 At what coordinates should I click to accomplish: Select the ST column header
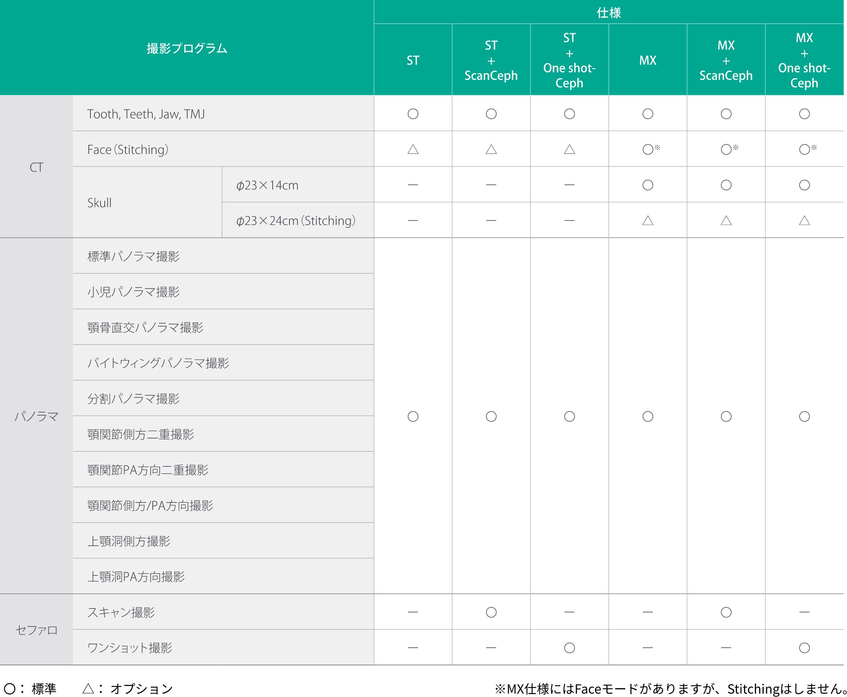(413, 61)
